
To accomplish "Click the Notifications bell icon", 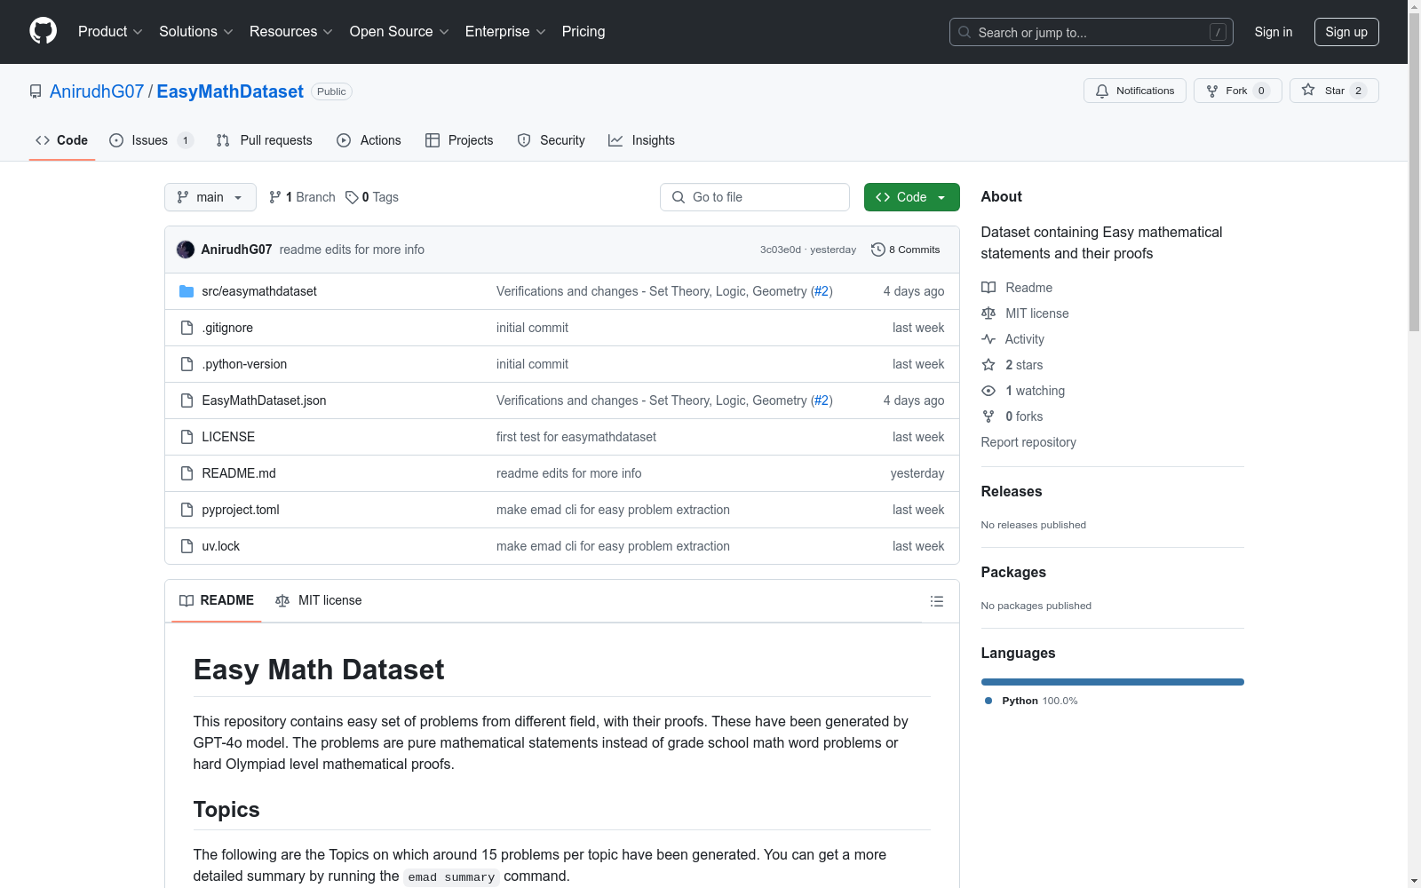I will pyautogui.click(x=1102, y=91).
